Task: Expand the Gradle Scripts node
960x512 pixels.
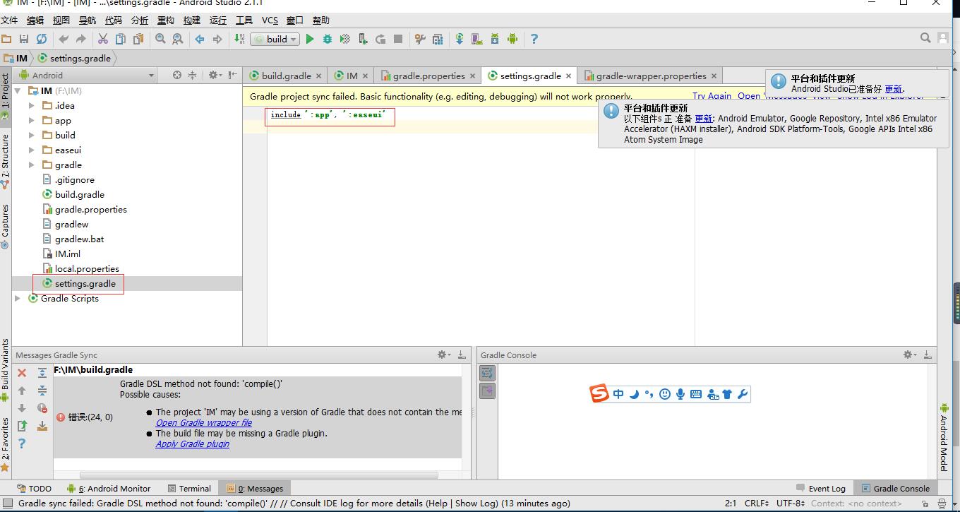Action: (18, 299)
